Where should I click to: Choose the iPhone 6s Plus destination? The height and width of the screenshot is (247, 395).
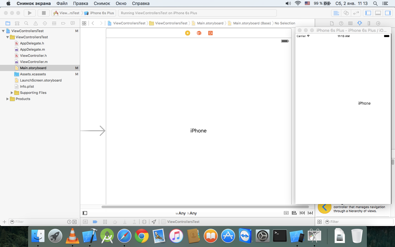(x=99, y=13)
